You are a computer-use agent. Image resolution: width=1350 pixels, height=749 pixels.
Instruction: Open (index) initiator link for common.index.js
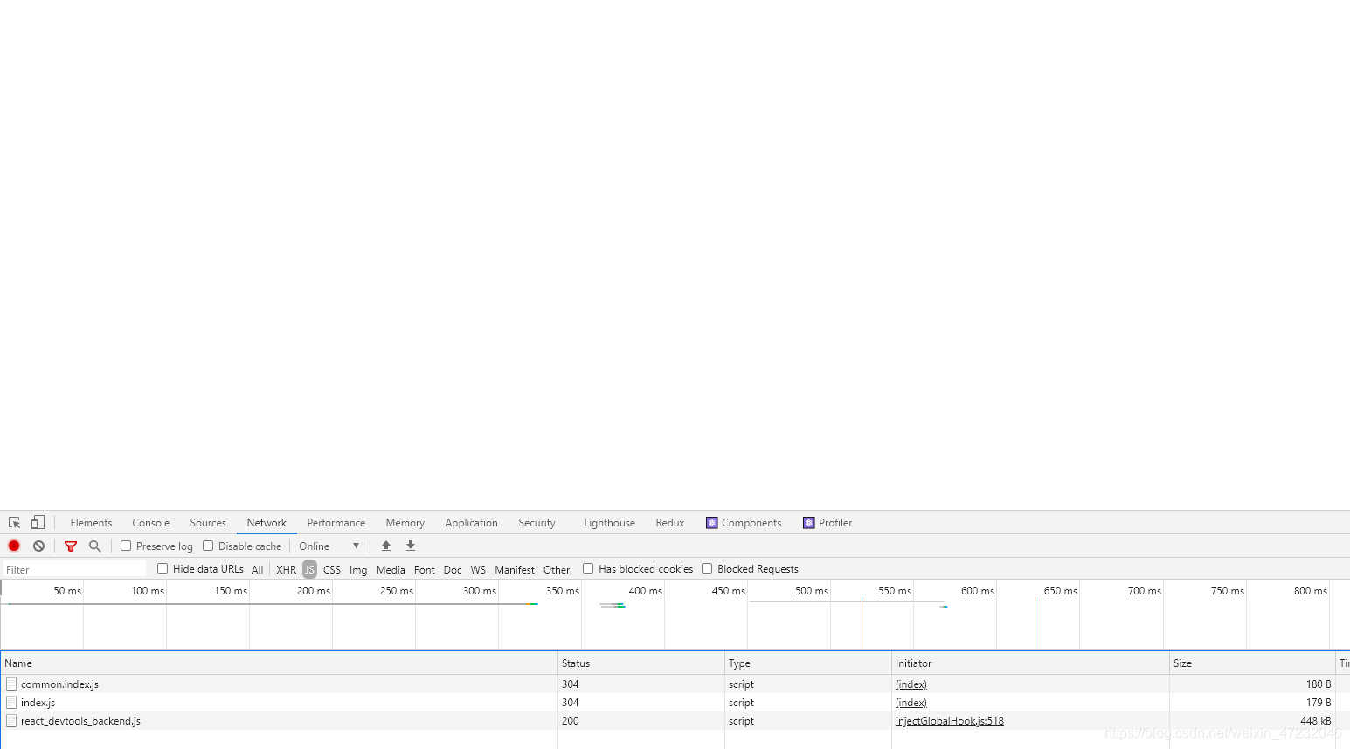(x=911, y=684)
